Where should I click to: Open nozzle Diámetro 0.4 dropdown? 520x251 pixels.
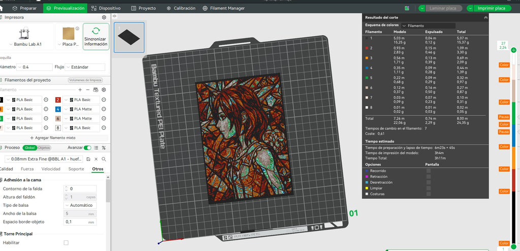(35, 67)
